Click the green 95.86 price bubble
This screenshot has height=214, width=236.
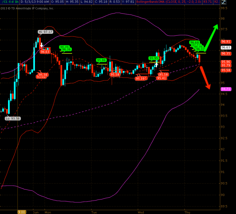(101, 60)
